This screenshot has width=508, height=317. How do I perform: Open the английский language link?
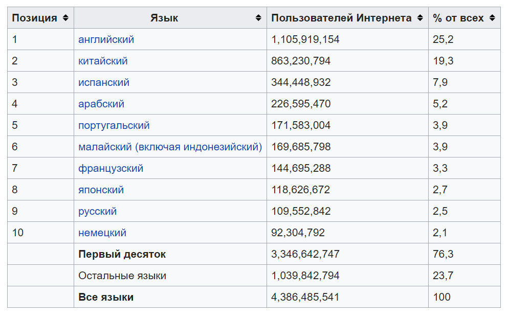click(106, 39)
